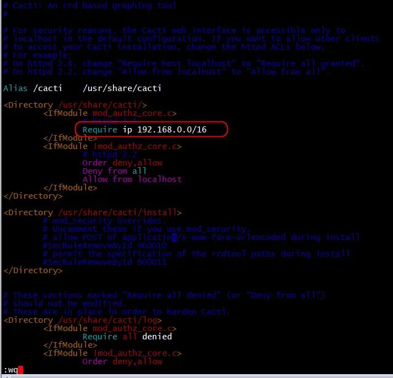Click the '#SecRuleRemoveById 960010' line
This screenshot has height=378, width=393.
tap(105, 245)
